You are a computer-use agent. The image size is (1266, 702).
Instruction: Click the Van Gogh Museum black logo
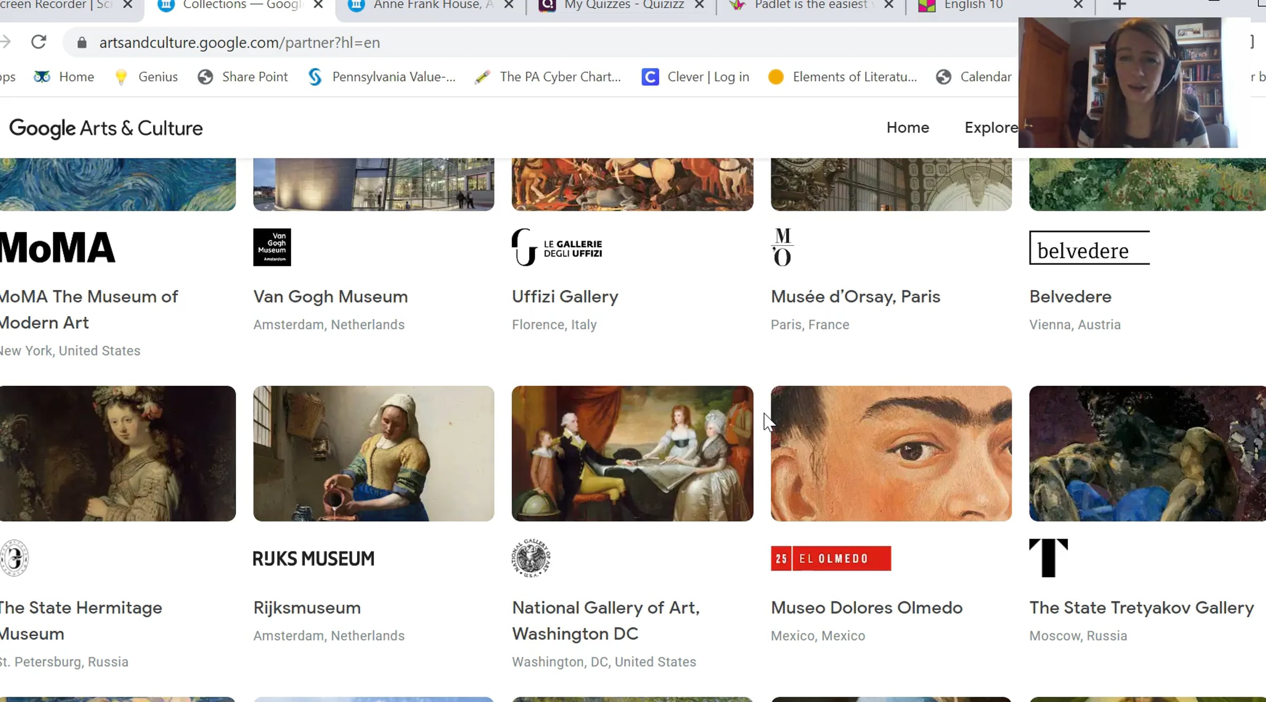coord(272,247)
